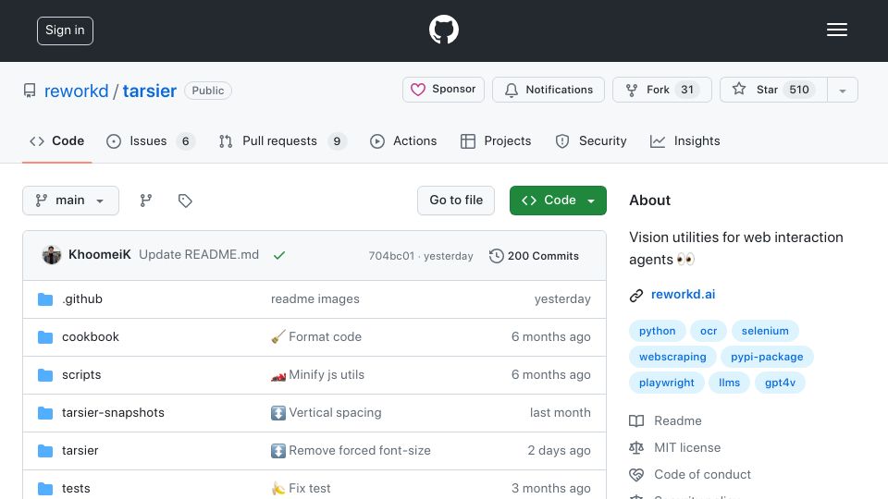Open the main branch dropdown
The width and height of the screenshot is (888, 499).
pyautogui.click(x=71, y=201)
